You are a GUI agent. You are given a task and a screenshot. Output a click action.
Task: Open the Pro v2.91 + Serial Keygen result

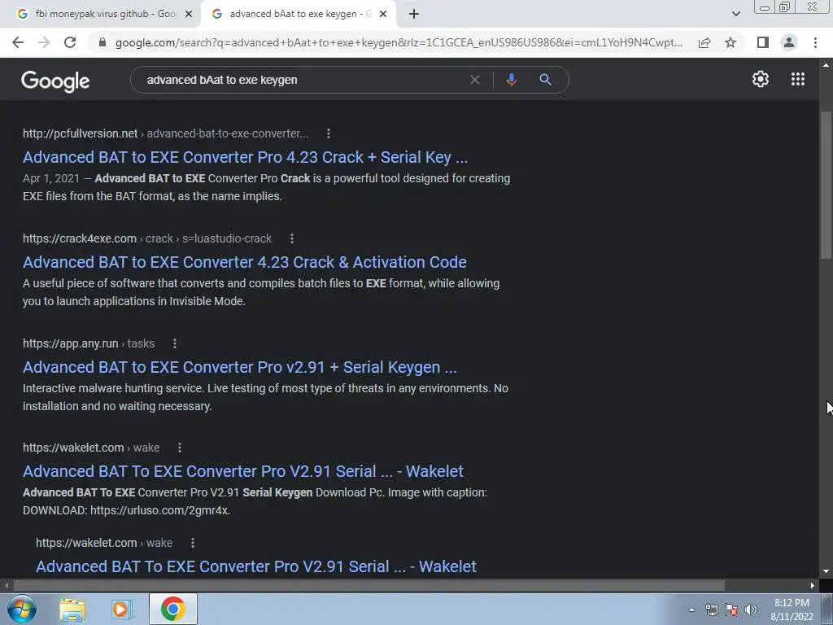tap(240, 367)
